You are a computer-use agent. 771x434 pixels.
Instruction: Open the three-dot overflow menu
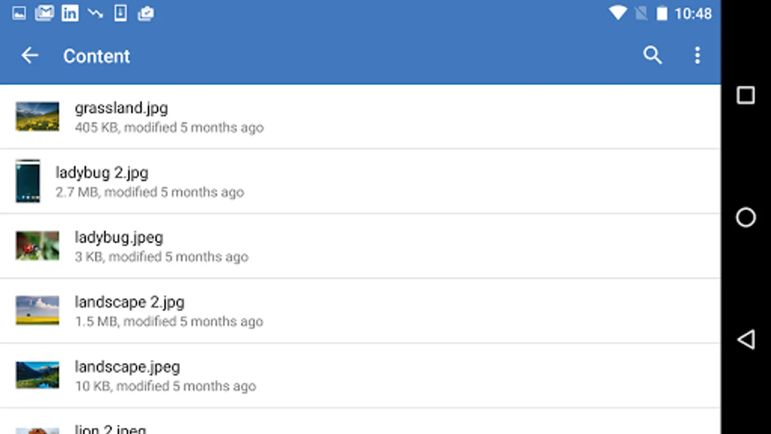click(697, 55)
